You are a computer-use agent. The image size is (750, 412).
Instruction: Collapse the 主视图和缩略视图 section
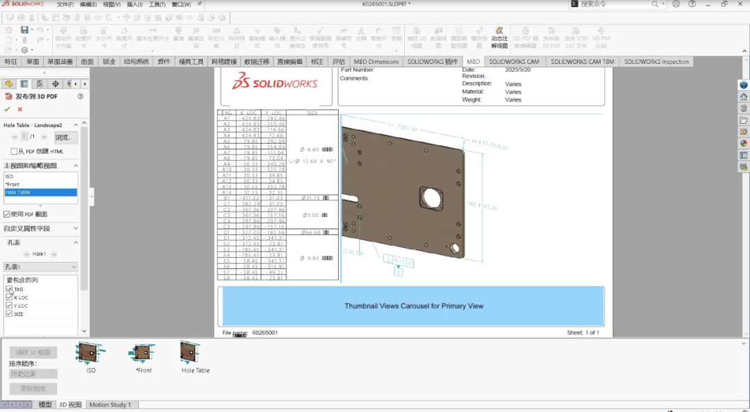75,166
